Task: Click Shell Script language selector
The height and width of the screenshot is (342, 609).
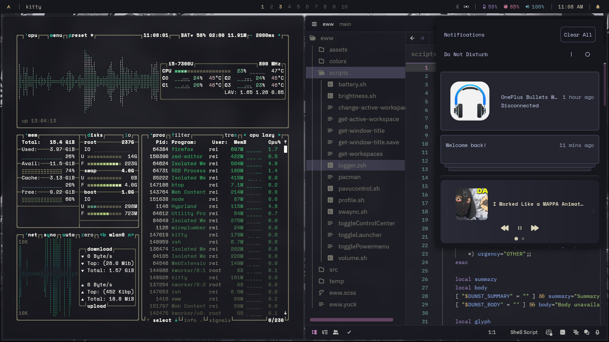Action: pos(524,332)
